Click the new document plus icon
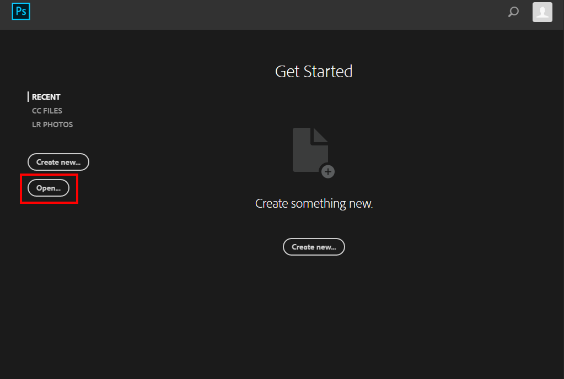564x379 pixels. point(314,153)
